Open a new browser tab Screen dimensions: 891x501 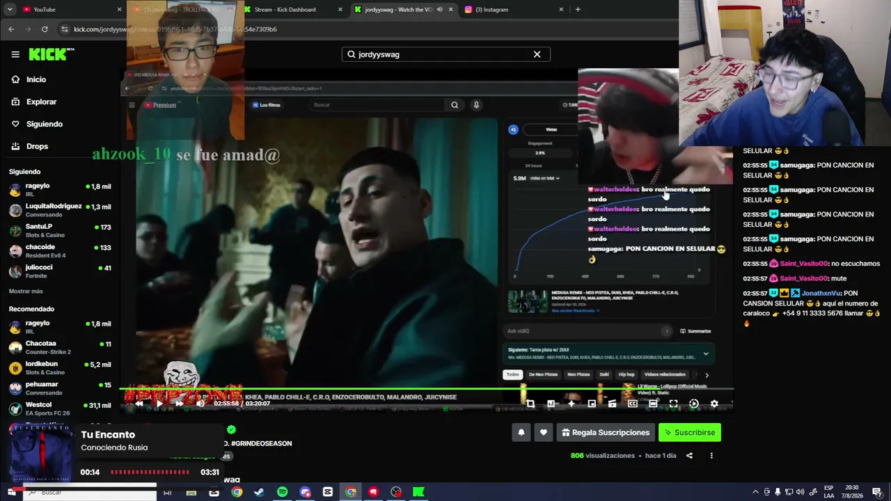[x=578, y=10]
